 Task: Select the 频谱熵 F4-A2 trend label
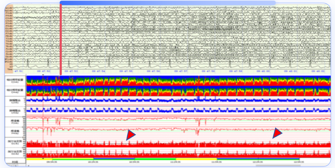pos(15,132)
